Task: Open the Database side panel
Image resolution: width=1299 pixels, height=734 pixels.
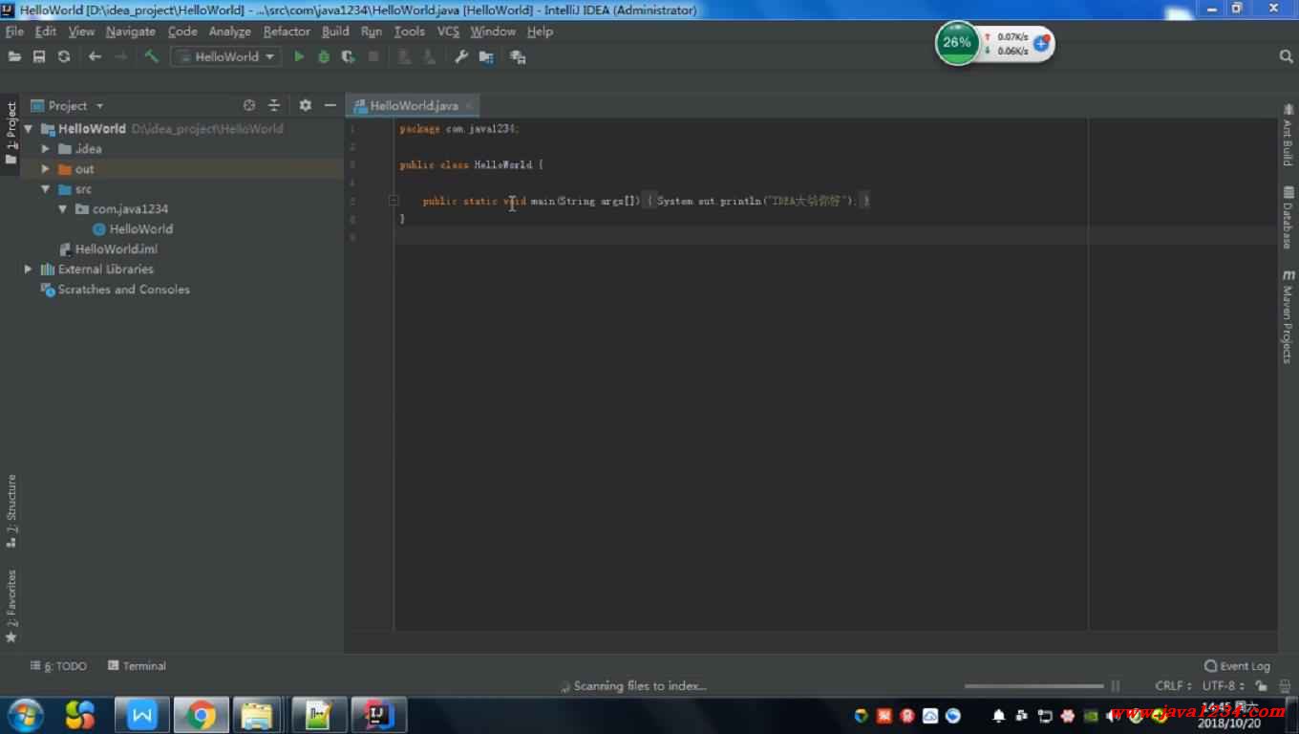Action: [1288, 218]
